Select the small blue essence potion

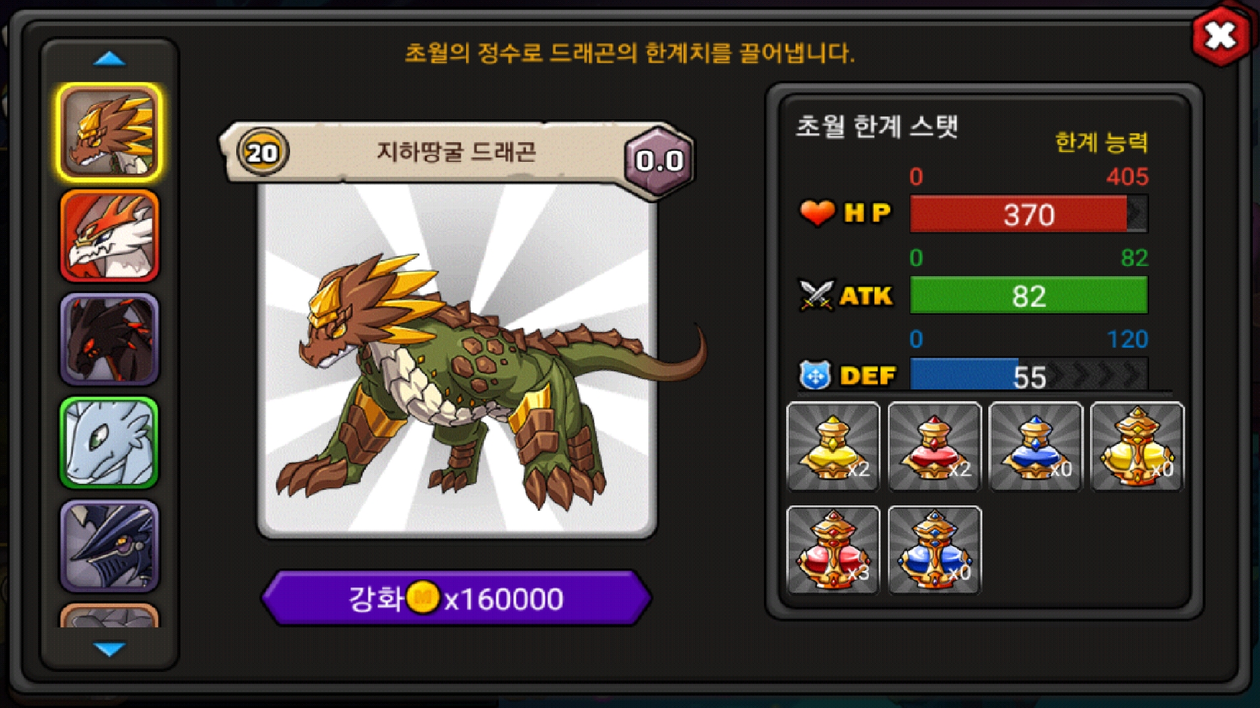(x=1036, y=446)
